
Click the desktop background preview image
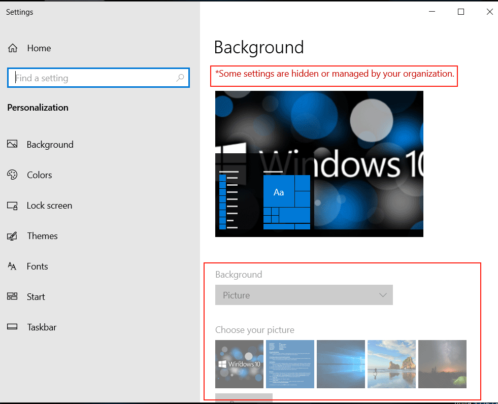[319, 163]
